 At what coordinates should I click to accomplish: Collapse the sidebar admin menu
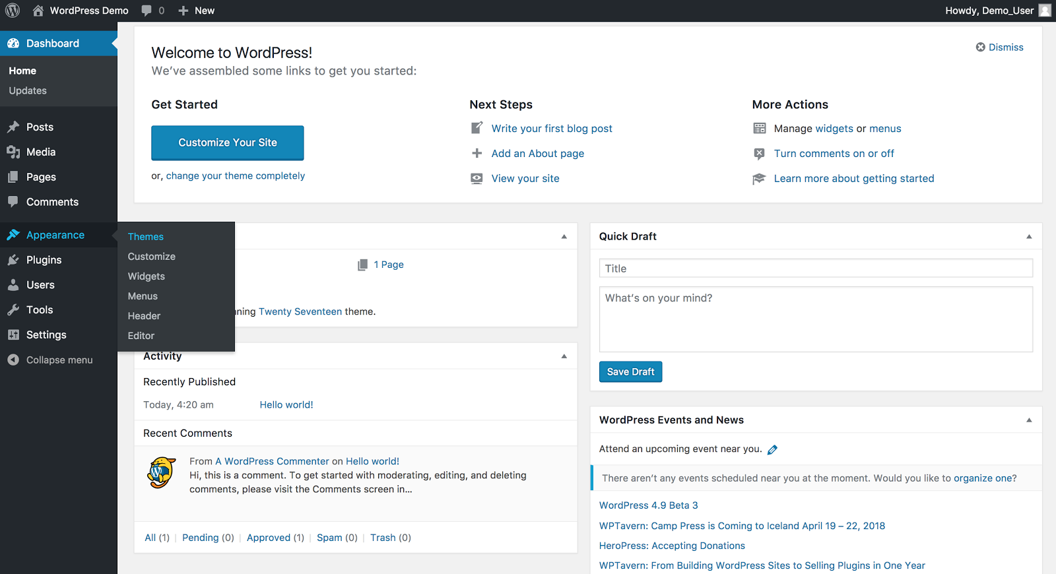tap(50, 360)
